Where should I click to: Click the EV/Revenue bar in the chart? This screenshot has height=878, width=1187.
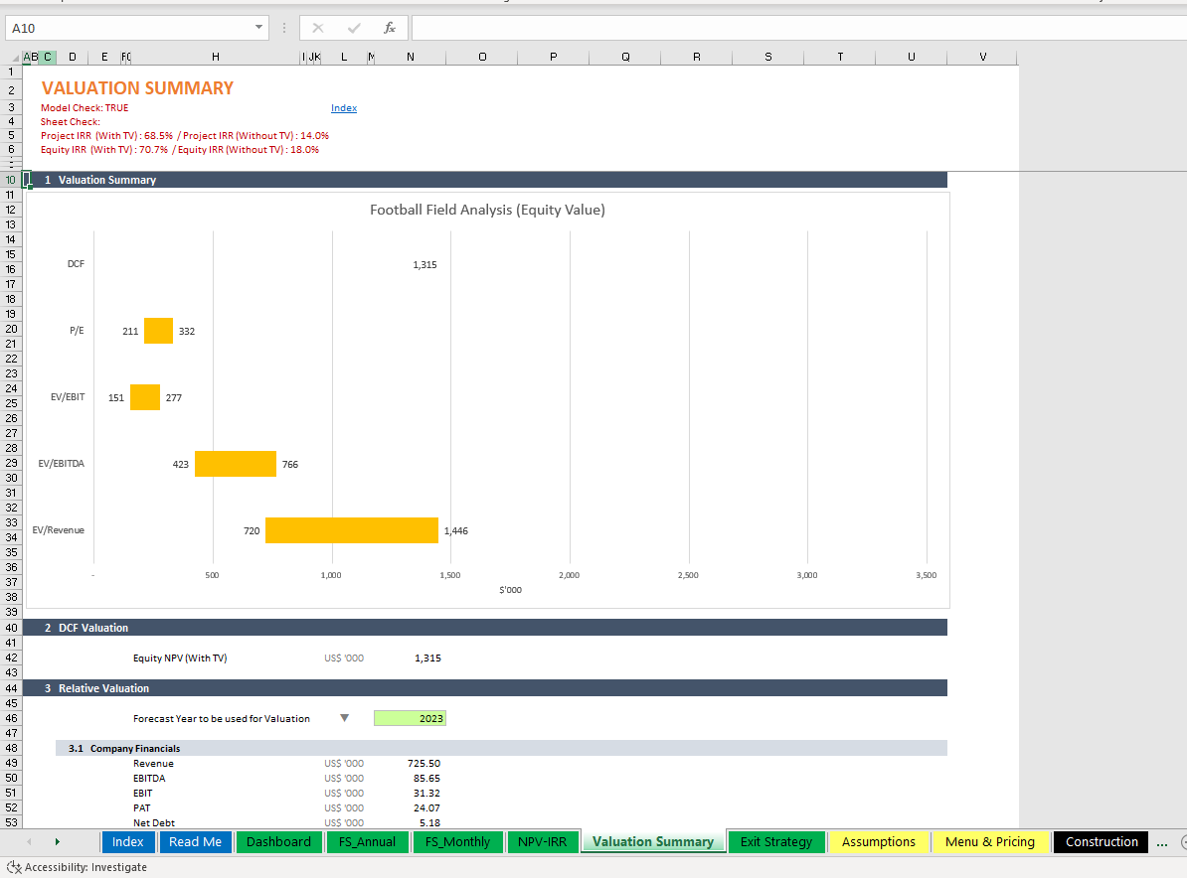tap(352, 529)
